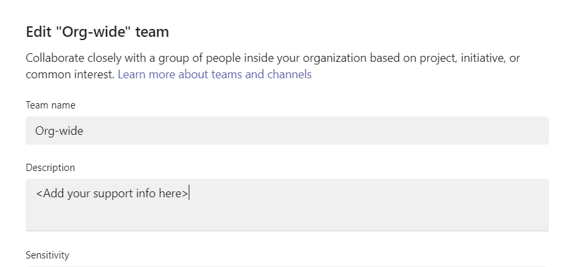
Task: Click the 'Team name' field label
Action: (x=51, y=105)
